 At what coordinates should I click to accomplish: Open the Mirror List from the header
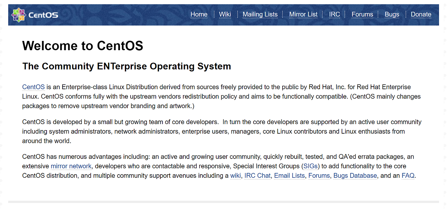tap(303, 14)
